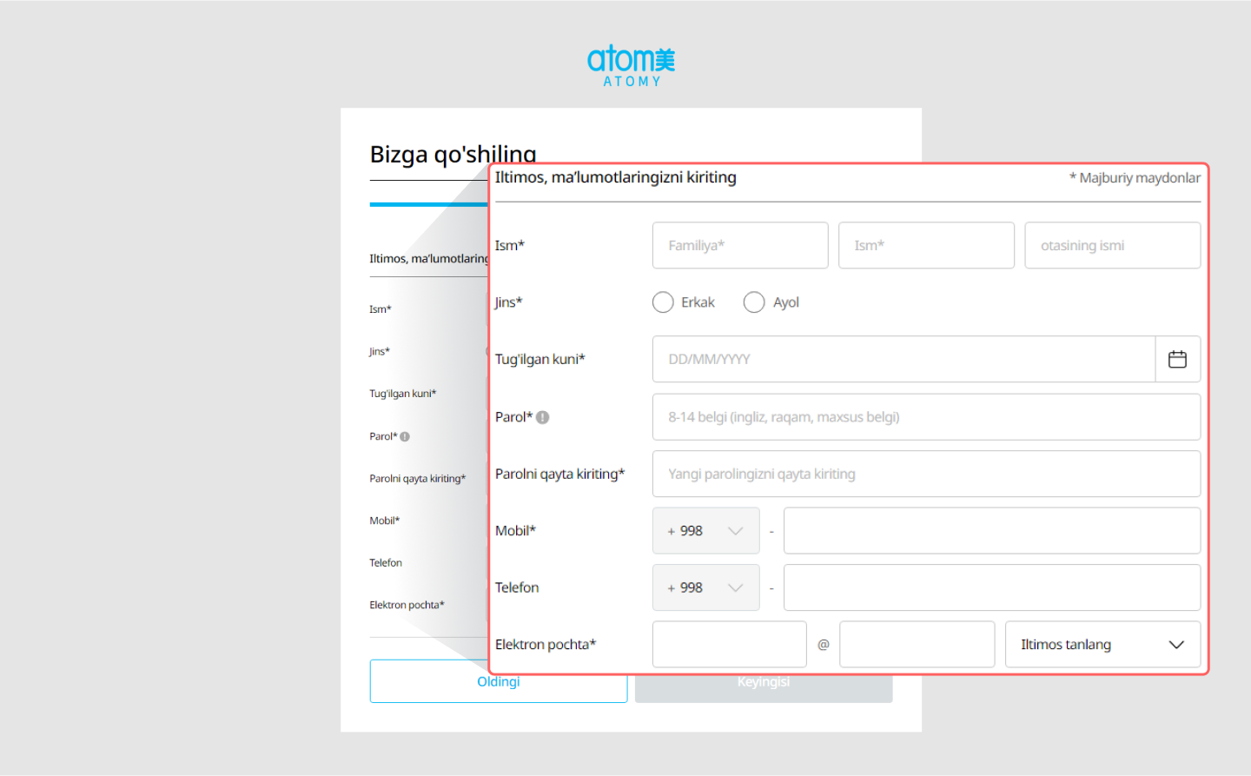Click the Telefon number input field
1251x776 pixels.
pyautogui.click(x=991, y=588)
